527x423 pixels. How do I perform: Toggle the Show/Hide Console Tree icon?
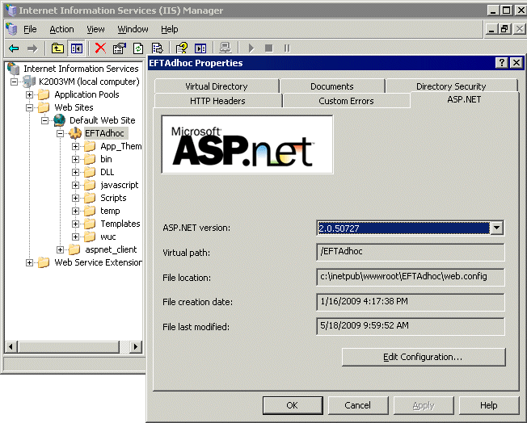(x=76, y=48)
